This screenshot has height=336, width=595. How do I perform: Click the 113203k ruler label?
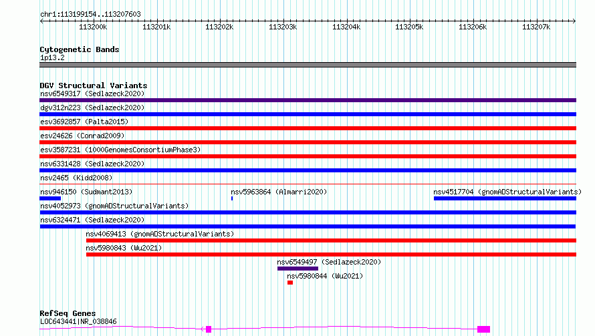[x=283, y=27]
